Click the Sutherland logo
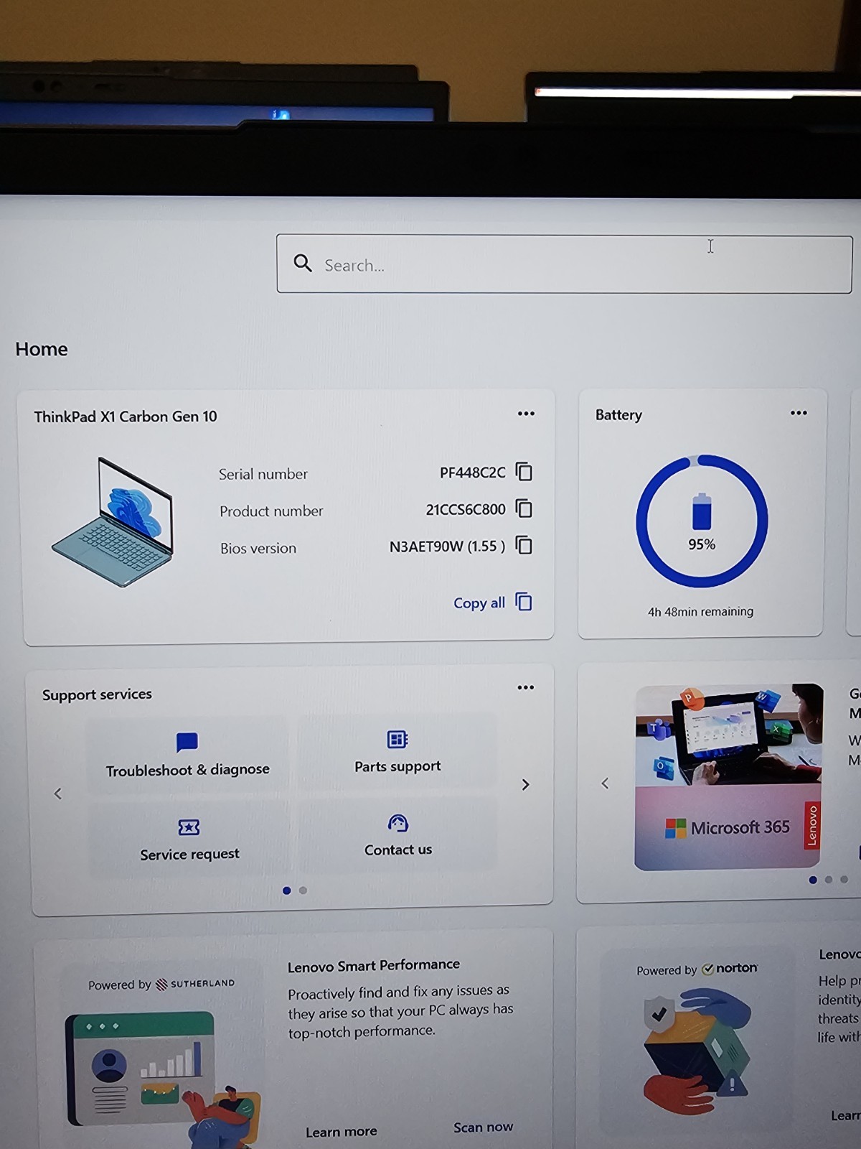Screen dimensions: 861x1149 pyautogui.click(x=195, y=984)
